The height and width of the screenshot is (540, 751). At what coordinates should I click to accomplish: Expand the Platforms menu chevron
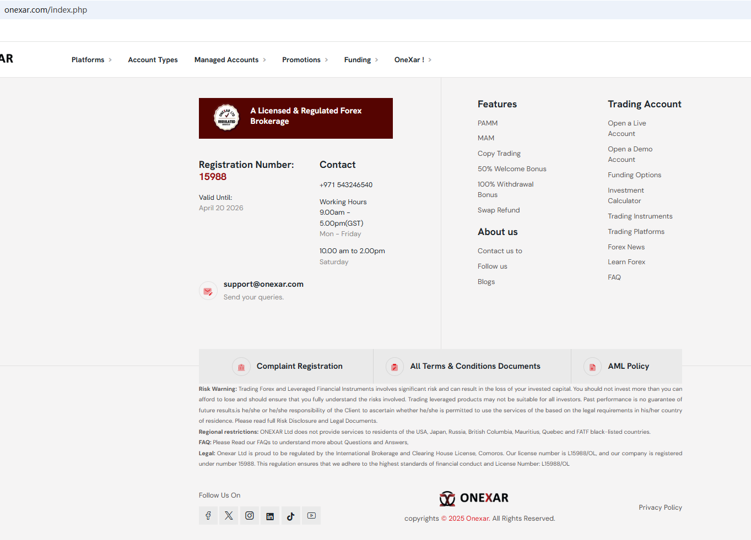tap(110, 60)
